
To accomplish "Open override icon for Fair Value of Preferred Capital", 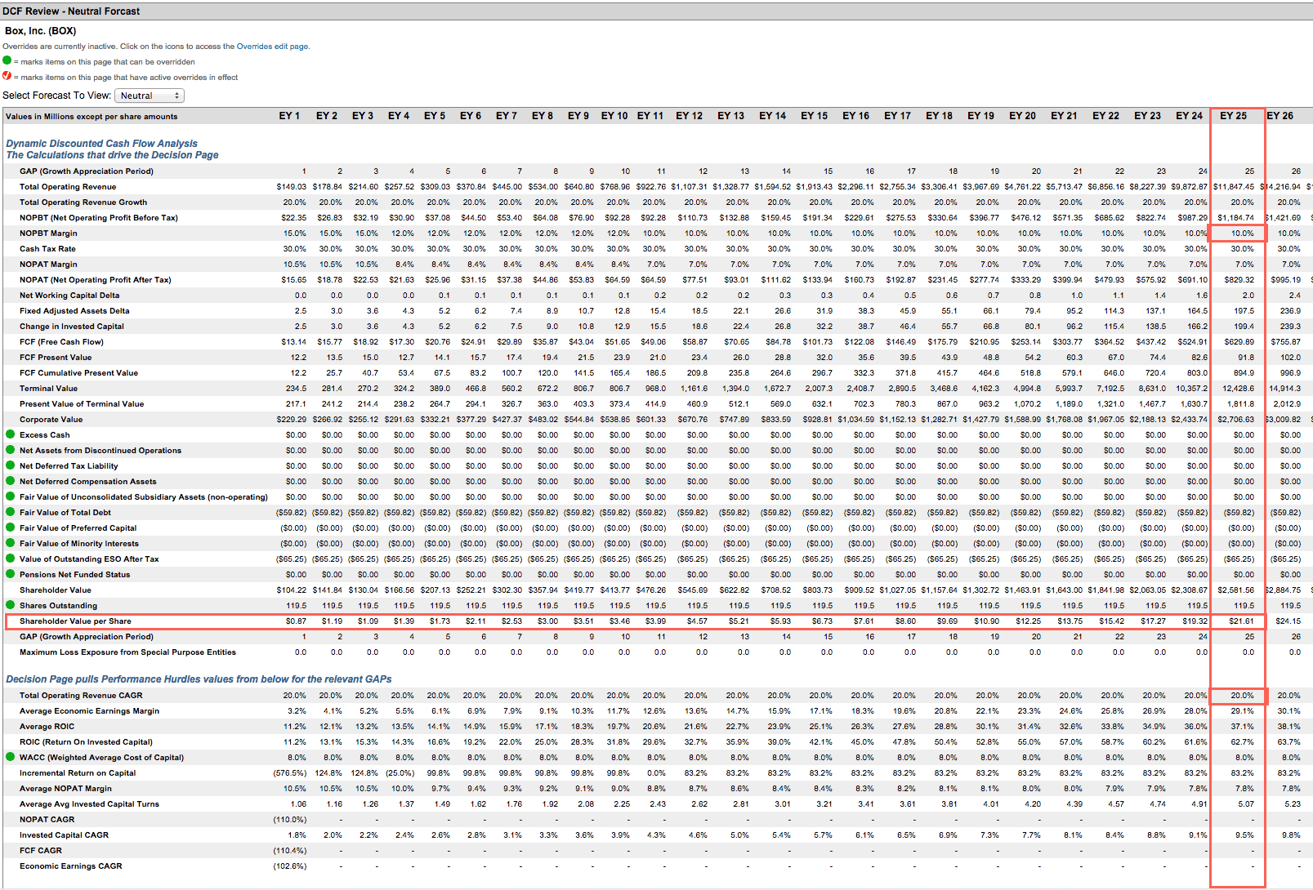I will click(11, 527).
